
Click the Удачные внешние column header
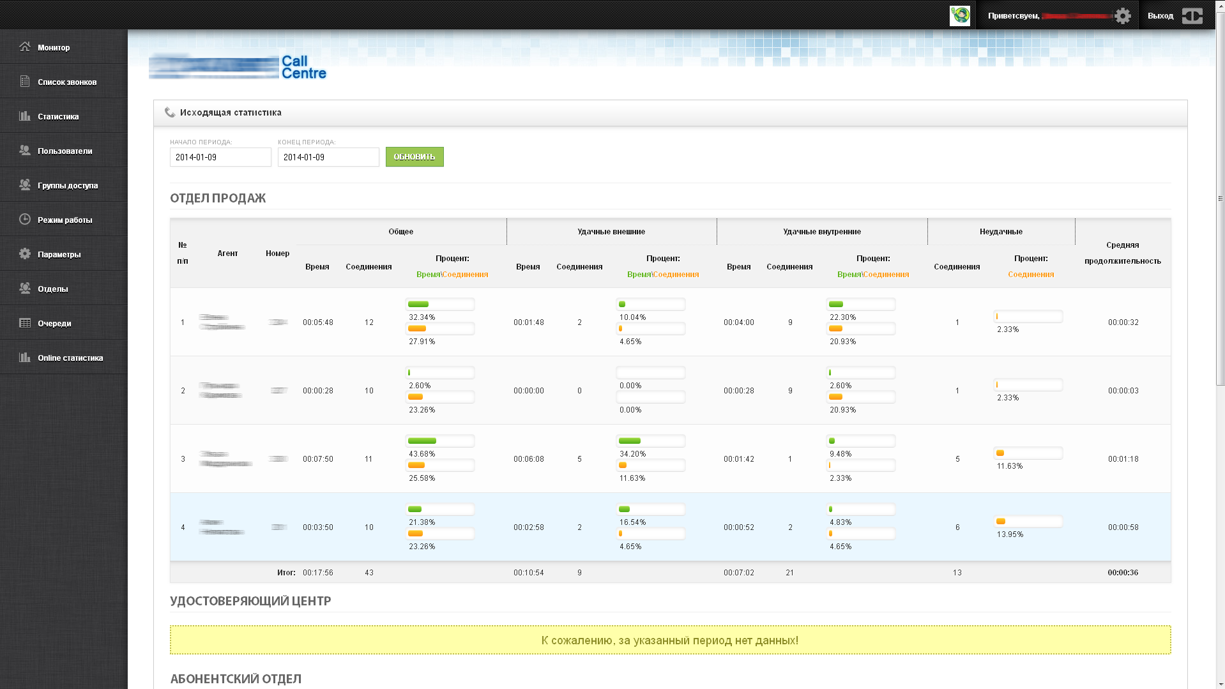tap(611, 232)
